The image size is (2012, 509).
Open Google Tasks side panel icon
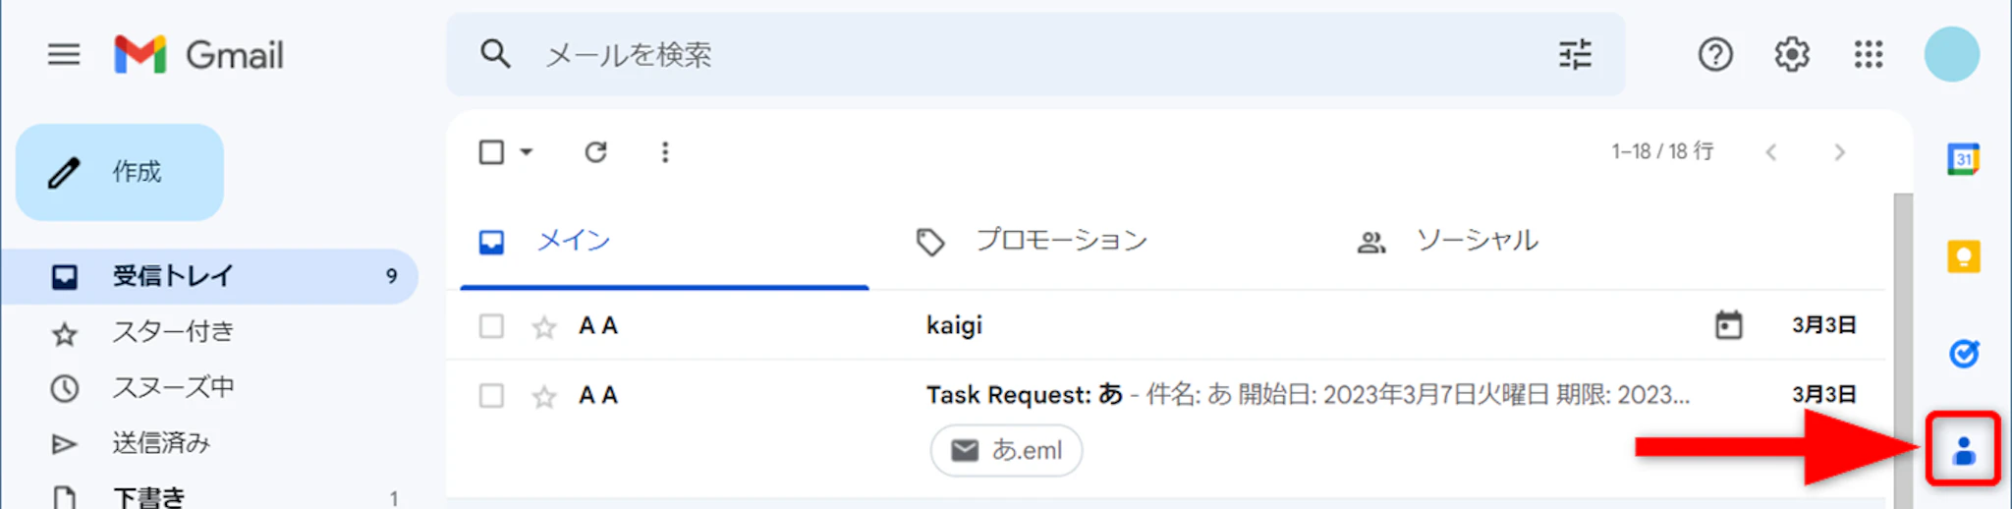tap(1963, 353)
